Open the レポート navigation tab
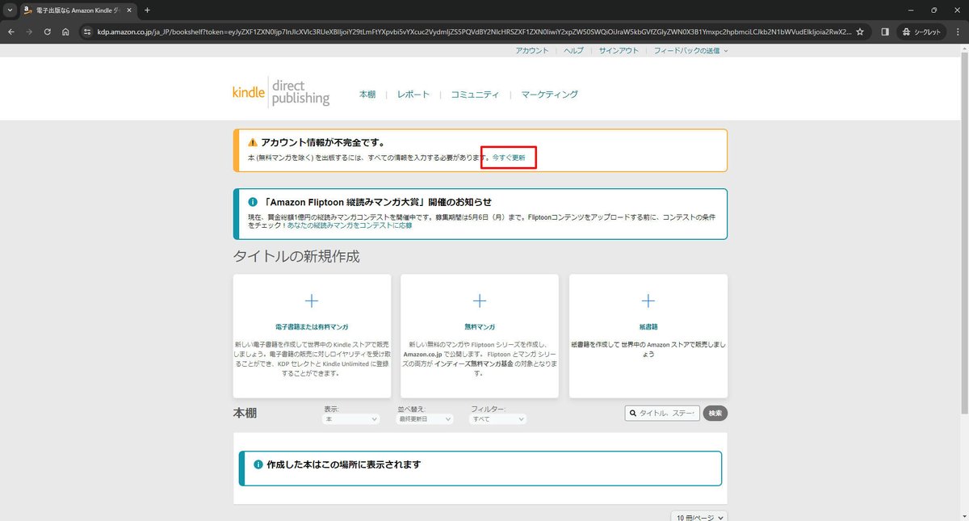 pyautogui.click(x=413, y=95)
